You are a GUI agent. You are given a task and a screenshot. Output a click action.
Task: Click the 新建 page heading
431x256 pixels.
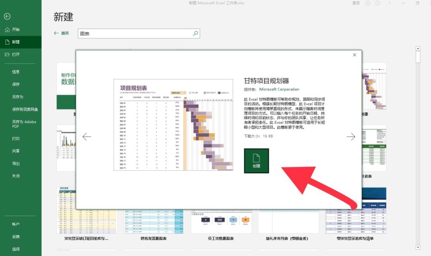pos(63,17)
